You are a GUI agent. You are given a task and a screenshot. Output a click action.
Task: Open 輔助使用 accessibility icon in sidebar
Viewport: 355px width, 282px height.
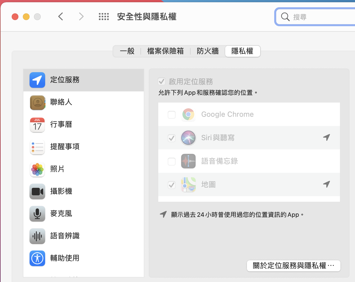[37, 258]
